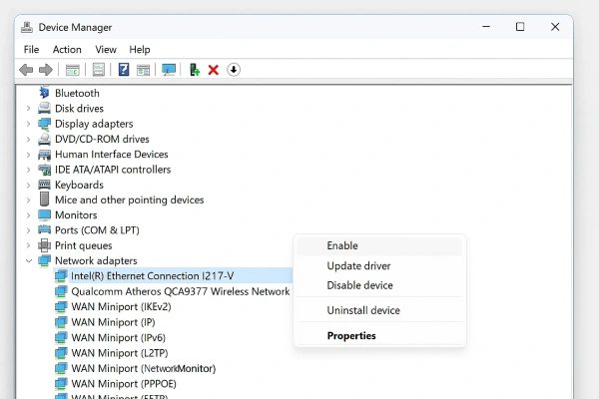Select WAN Miniport (PPPOE)

point(124,384)
